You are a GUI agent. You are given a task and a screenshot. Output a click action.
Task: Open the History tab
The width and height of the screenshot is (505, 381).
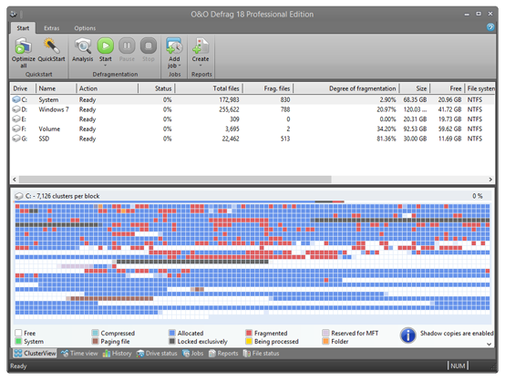(117, 354)
